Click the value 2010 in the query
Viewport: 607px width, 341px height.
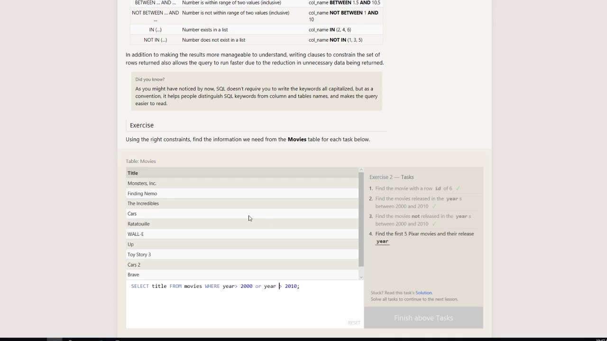(x=291, y=286)
